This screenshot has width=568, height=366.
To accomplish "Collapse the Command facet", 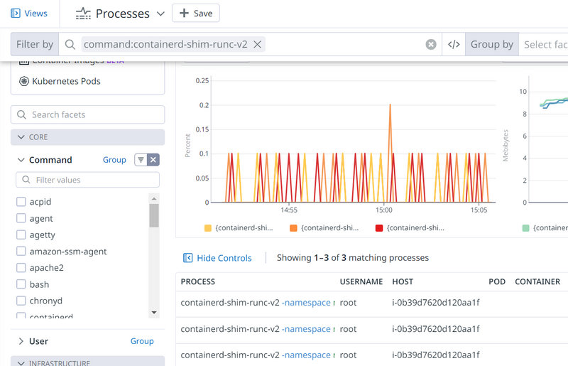I will [x=21, y=160].
